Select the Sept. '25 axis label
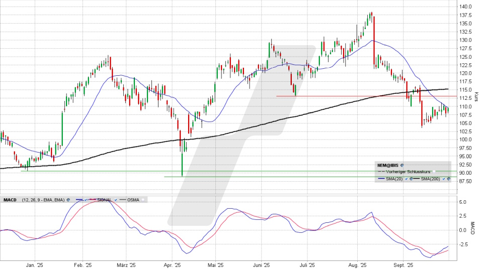The width and height of the screenshot is (483, 271). [x=403, y=265]
